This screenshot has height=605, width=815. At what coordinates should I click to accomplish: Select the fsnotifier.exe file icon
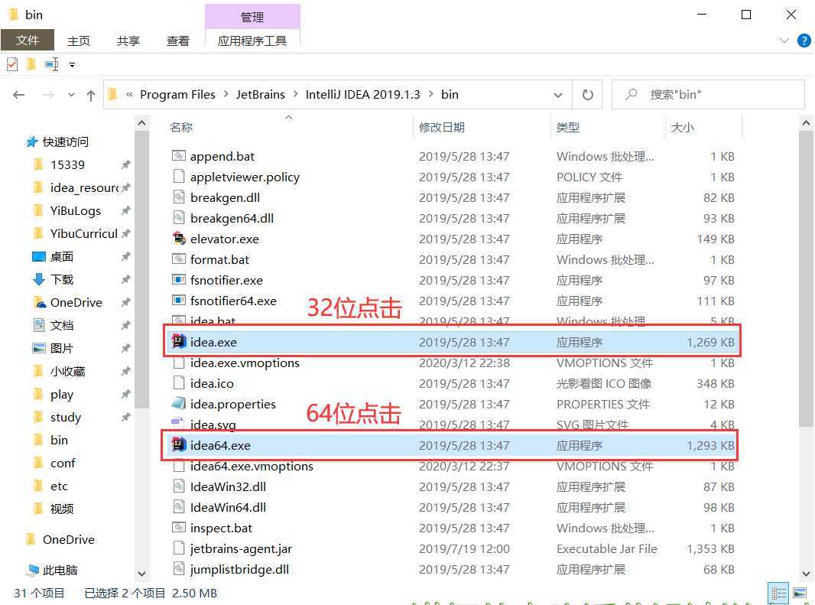pos(179,280)
